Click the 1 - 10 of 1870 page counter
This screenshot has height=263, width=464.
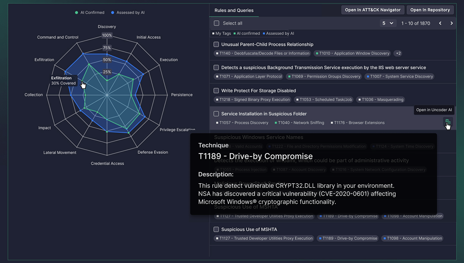416,23
